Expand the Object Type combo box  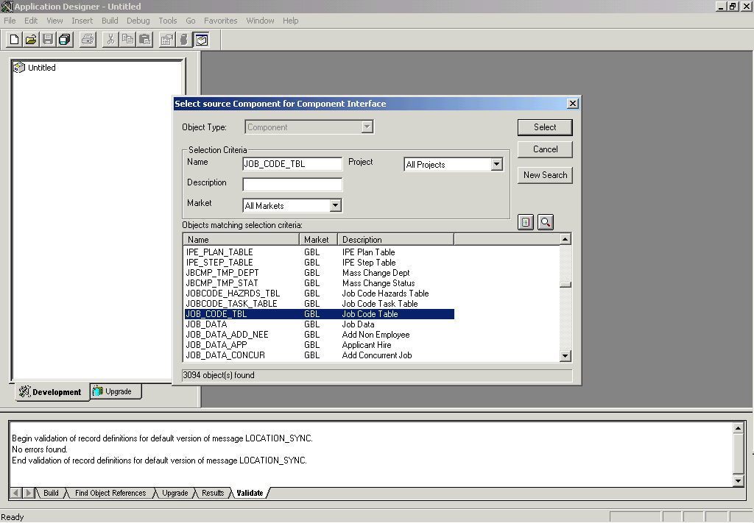(366, 127)
